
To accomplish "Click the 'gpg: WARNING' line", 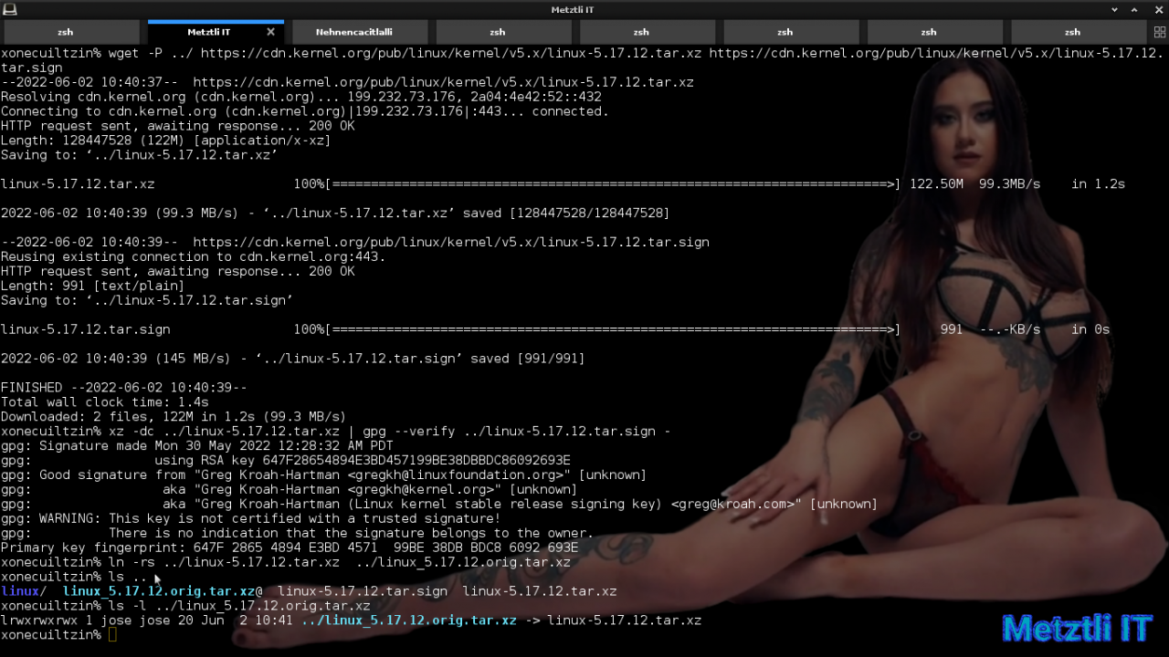I will 251,518.
